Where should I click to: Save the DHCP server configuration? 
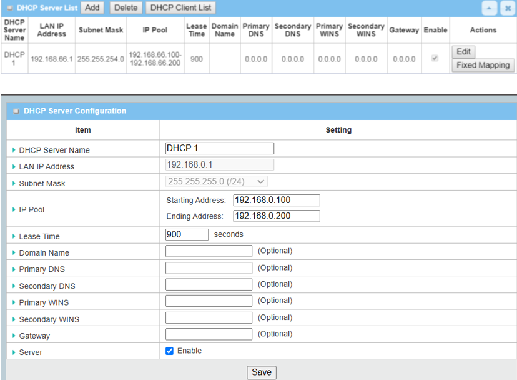click(x=261, y=372)
